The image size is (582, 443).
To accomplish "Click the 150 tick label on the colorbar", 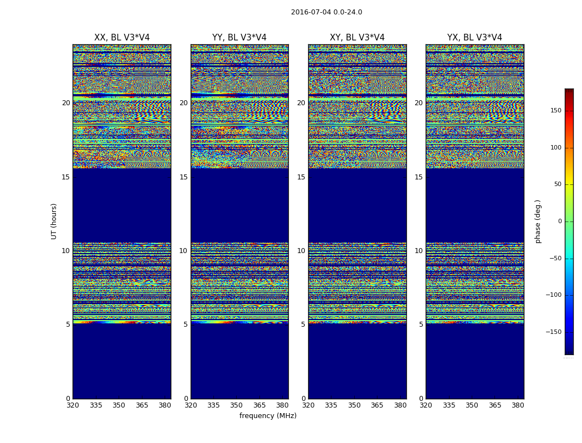I will 555,111.
